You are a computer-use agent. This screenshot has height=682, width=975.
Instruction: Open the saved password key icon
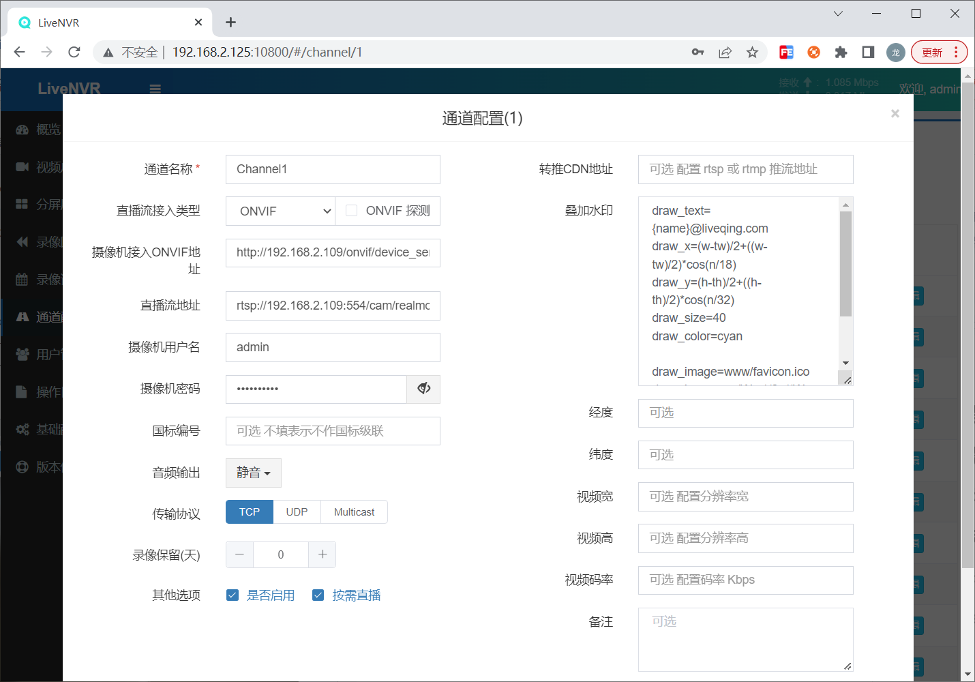[x=697, y=52]
